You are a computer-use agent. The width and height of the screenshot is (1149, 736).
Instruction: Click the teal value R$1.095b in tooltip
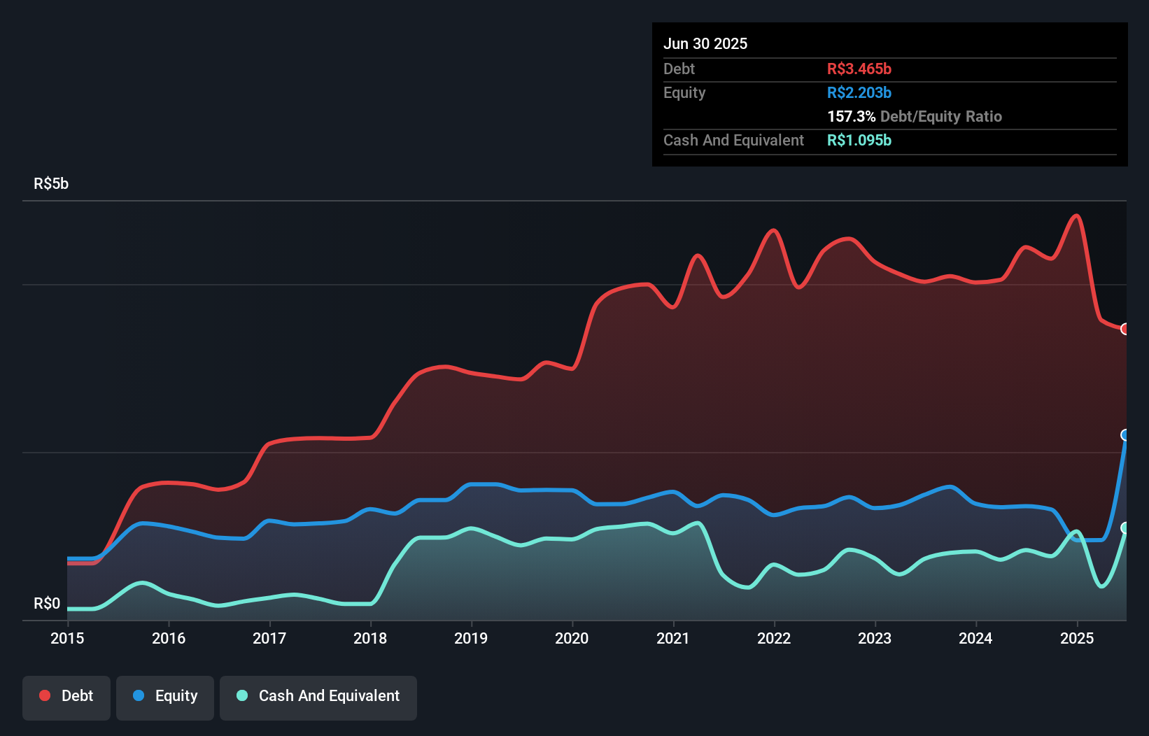coord(859,140)
